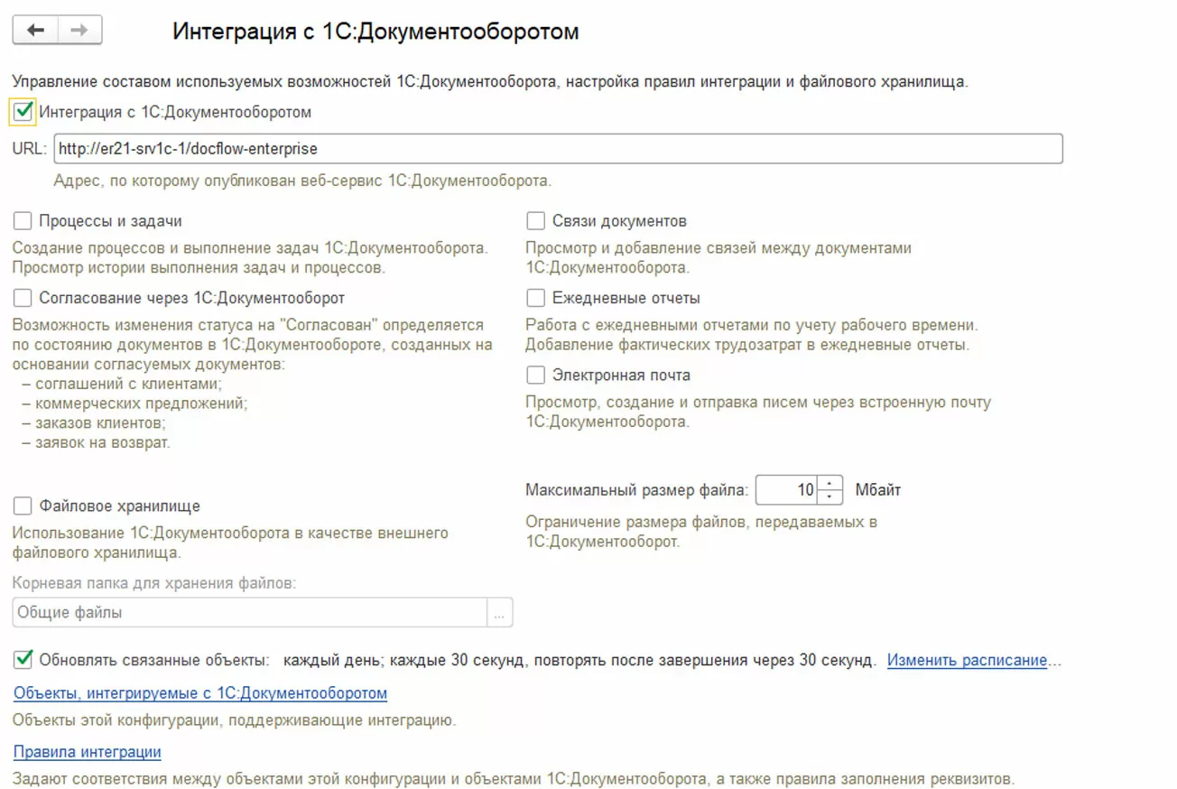
Task: Click the list line коммерческих предложений
Action: (134, 404)
